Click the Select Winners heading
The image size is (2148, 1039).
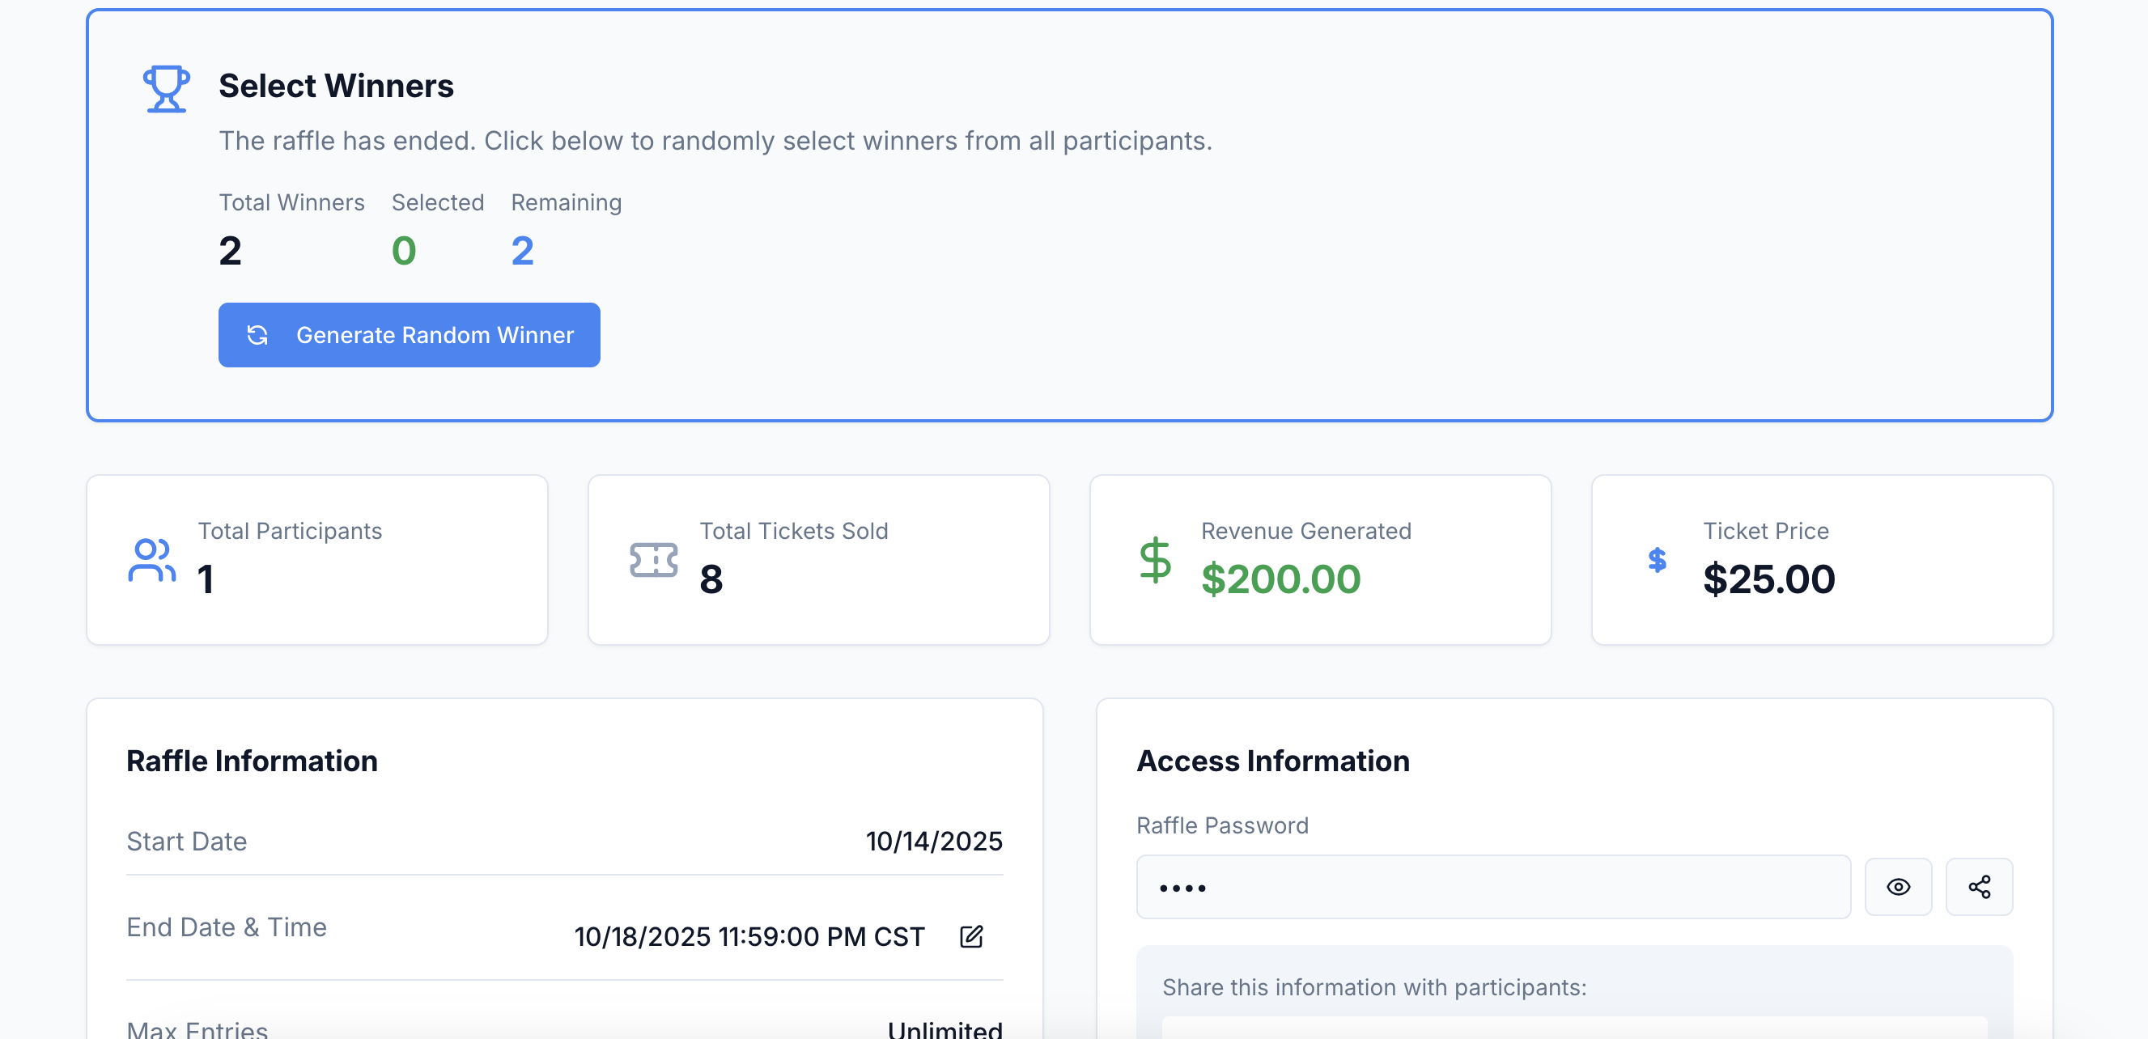point(336,86)
